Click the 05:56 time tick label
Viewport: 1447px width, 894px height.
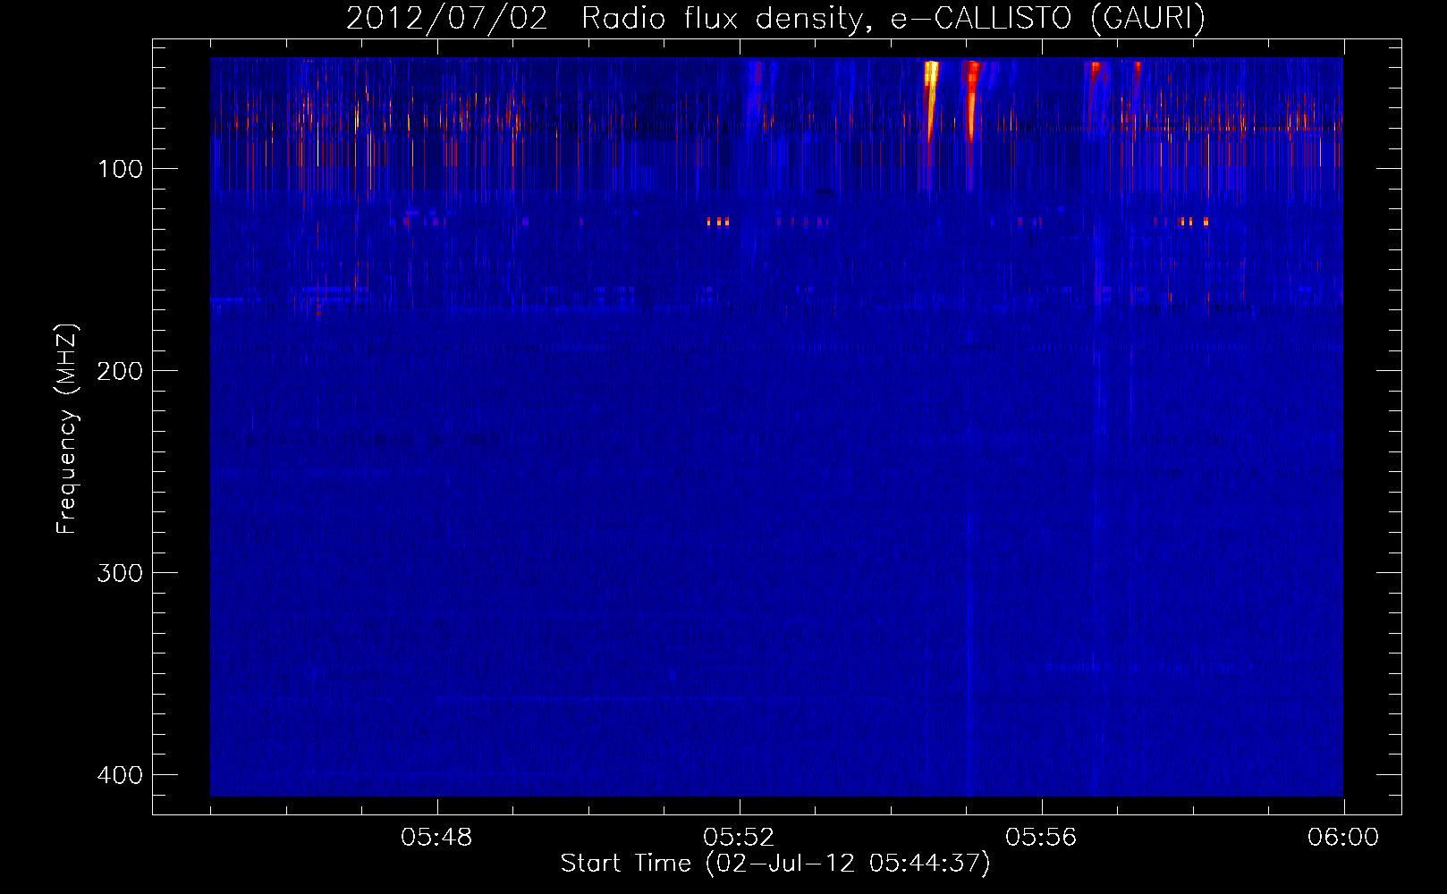click(x=1041, y=838)
